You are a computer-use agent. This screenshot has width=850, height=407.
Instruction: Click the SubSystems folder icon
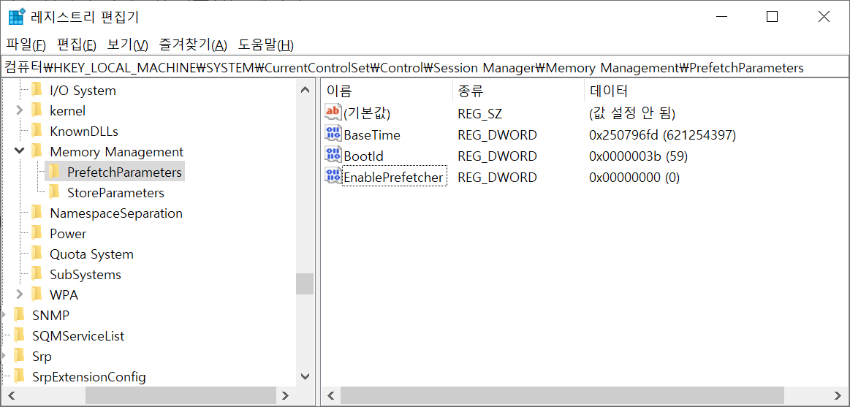click(37, 274)
